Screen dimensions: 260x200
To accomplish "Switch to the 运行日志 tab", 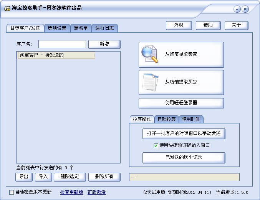I will pyautogui.click(x=104, y=28).
